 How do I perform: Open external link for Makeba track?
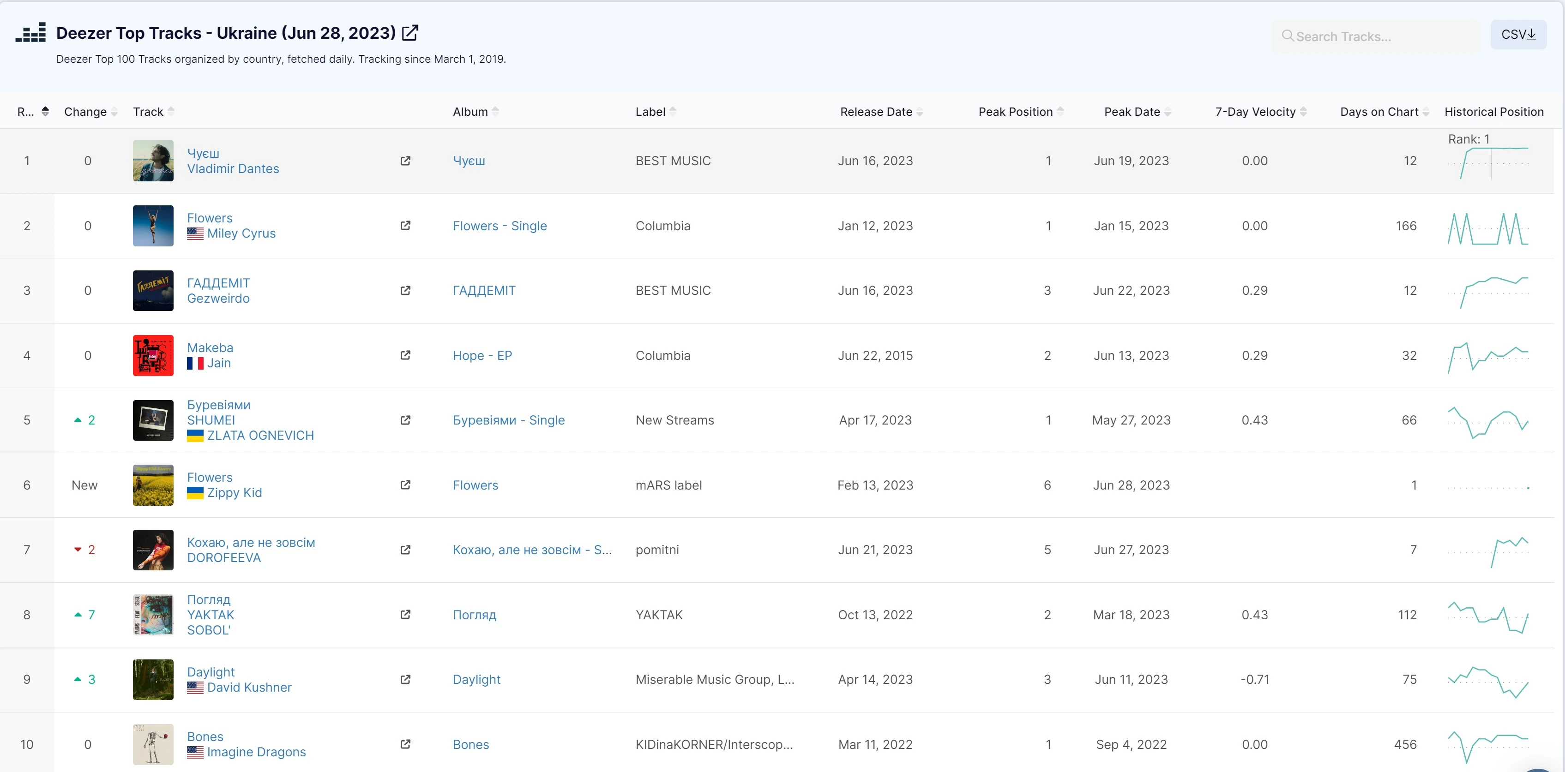click(405, 355)
